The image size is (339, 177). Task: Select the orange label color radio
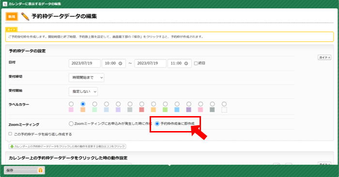(x=83, y=104)
